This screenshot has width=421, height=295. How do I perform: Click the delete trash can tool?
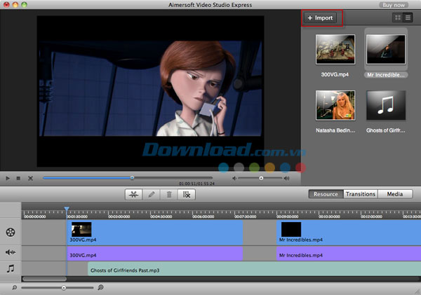pyautogui.click(x=169, y=194)
